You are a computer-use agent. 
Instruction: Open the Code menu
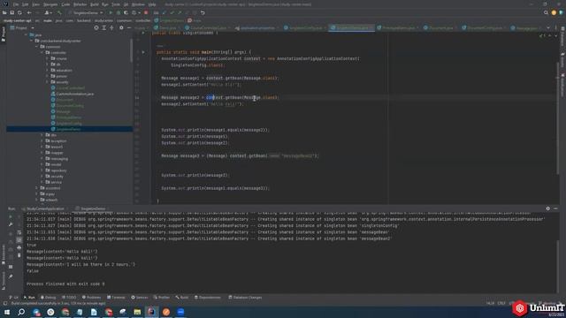(x=65, y=4)
